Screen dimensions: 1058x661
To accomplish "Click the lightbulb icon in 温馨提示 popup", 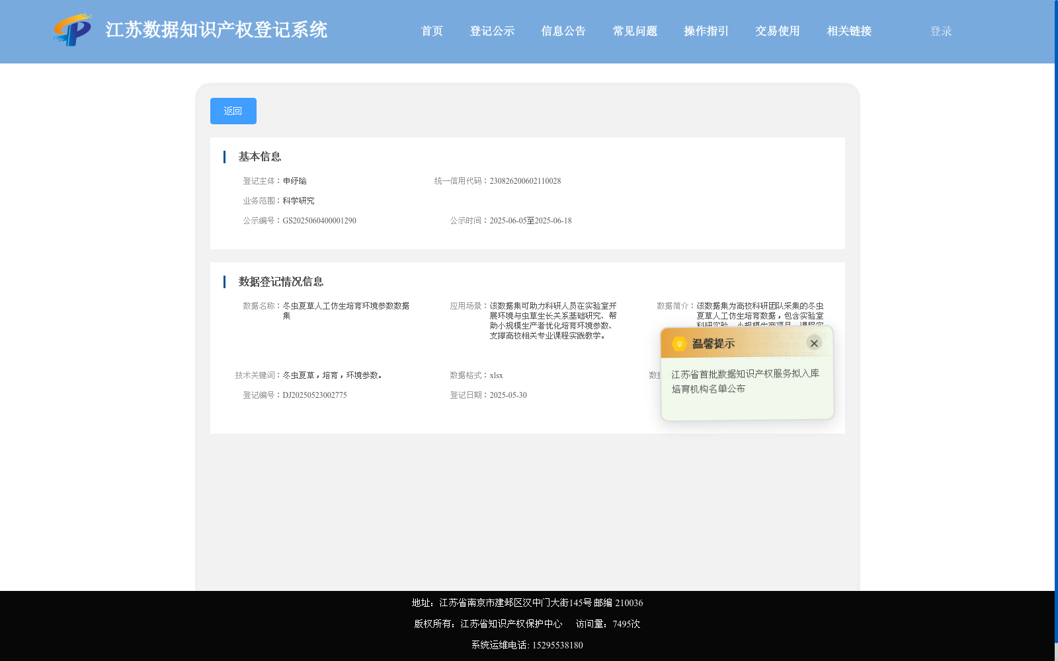I will click(x=679, y=344).
